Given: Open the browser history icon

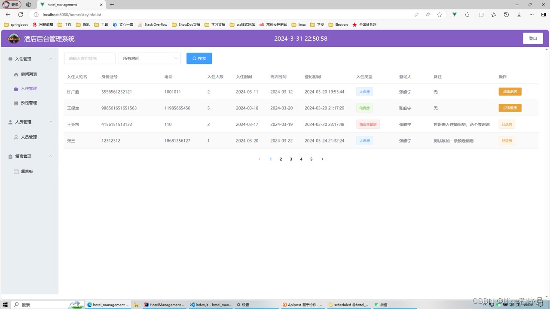Looking at the screenshot, I should pos(506,15).
